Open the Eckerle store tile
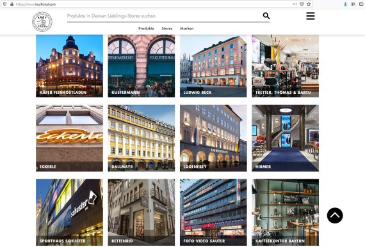Screen dimensions: 365x247 tap(69, 138)
